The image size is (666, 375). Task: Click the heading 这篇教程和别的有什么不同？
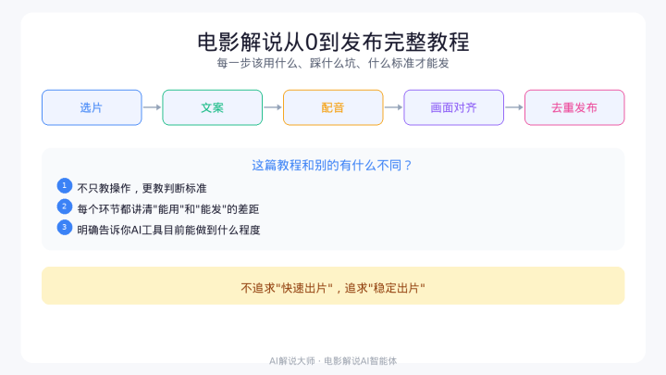pyautogui.click(x=333, y=165)
